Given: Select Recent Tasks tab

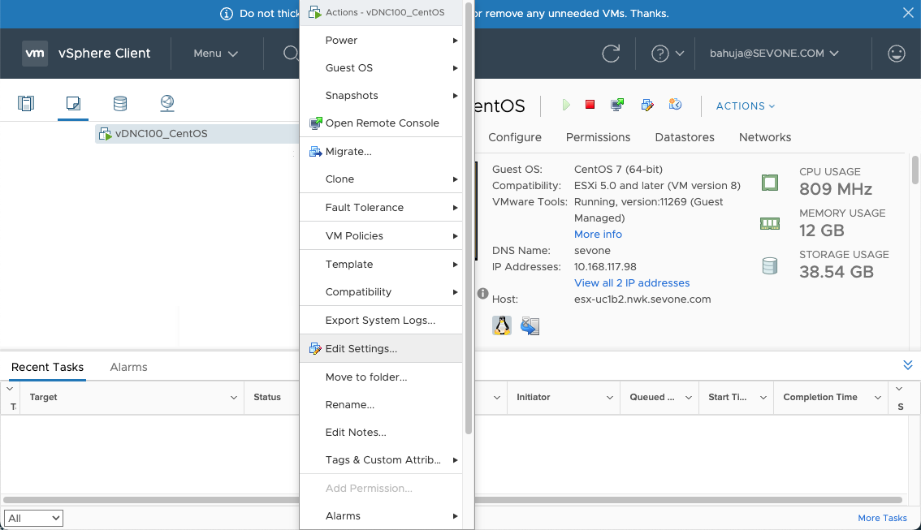Looking at the screenshot, I should pyautogui.click(x=48, y=367).
